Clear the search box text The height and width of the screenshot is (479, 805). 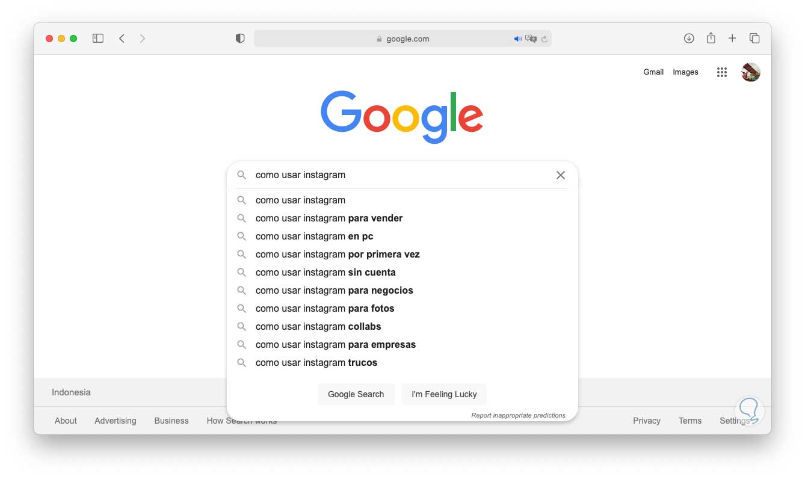[x=561, y=175]
